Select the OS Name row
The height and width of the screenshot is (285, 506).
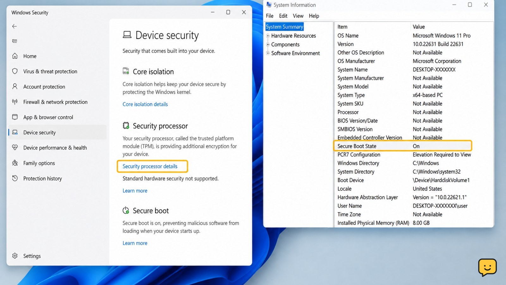pyautogui.click(x=414, y=35)
